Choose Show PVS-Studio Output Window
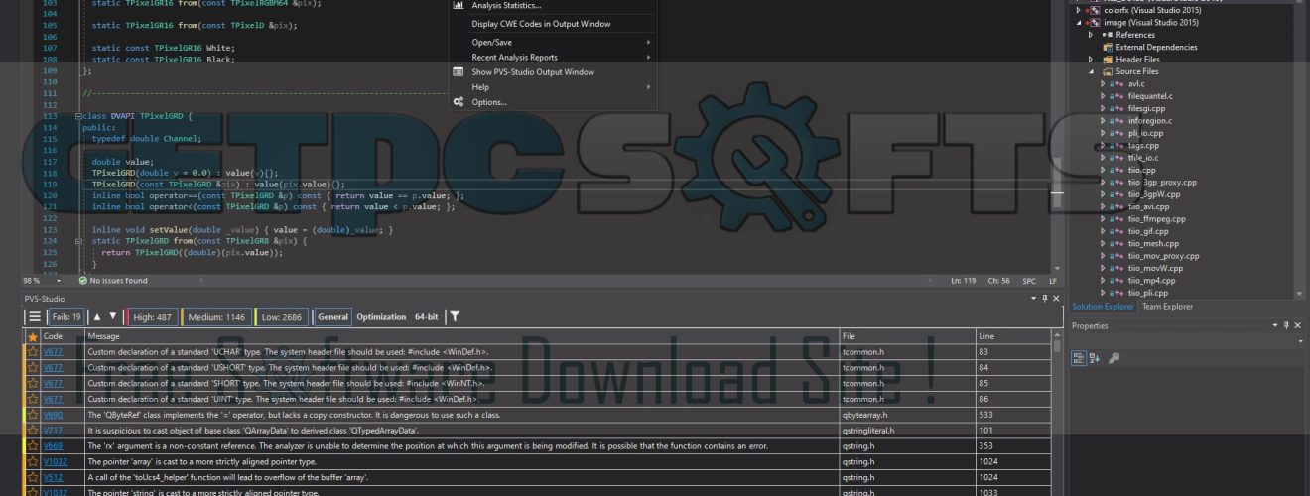The width and height of the screenshot is (1310, 496). (x=553, y=72)
